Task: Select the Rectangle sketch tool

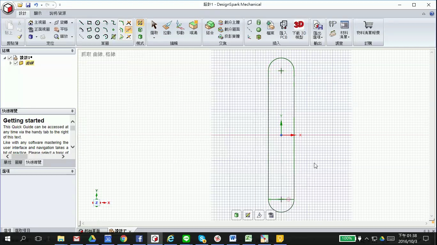Action: click(x=89, y=23)
